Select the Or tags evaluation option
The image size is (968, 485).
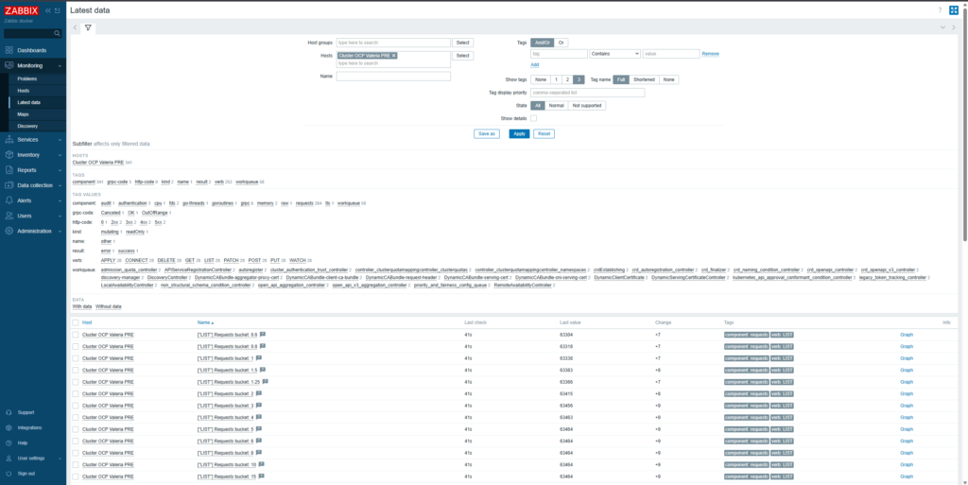click(561, 43)
